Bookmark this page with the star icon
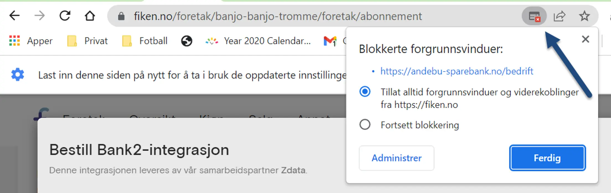 (x=584, y=16)
